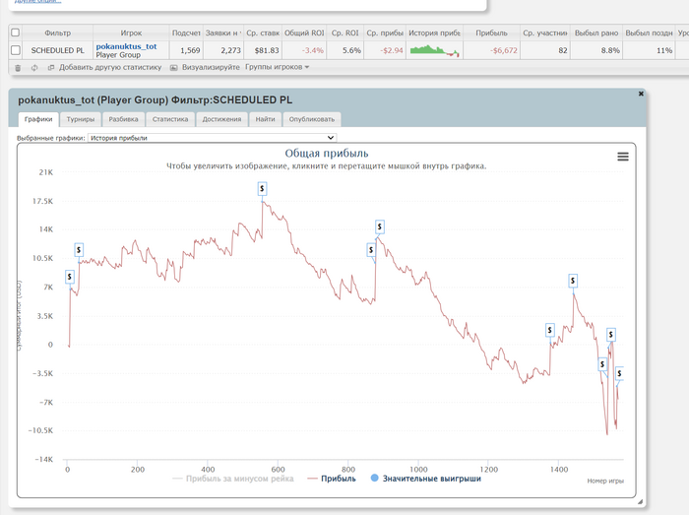Screen dimensions: 689x515
Task: Open the 'Выбранные графики' dropdown
Action: point(213,138)
